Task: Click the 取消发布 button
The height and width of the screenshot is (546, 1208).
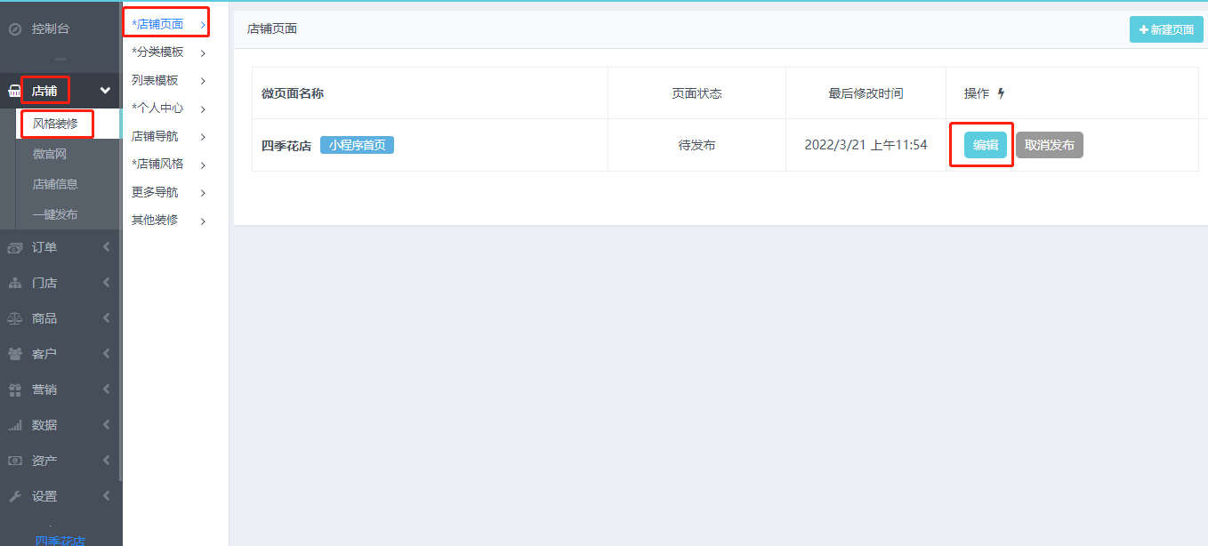Action: 1049,146
